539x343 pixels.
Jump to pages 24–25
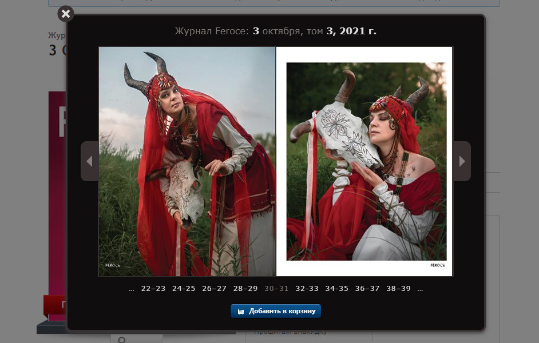(184, 289)
